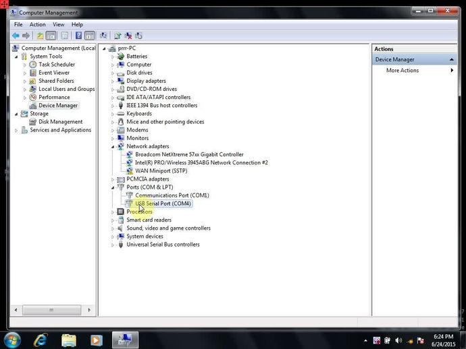Collapse the Ports (COM & LPT) category
The width and height of the screenshot is (466, 349).
click(113, 187)
